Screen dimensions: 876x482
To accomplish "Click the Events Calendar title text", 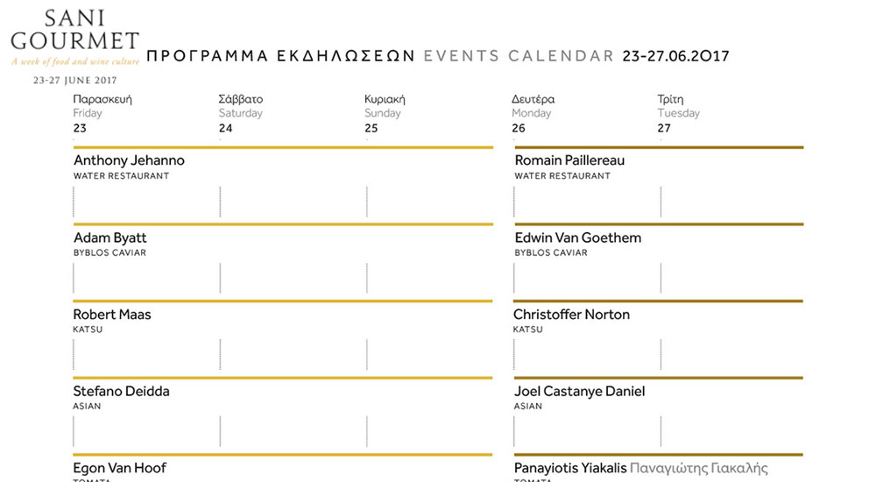I will click(519, 56).
